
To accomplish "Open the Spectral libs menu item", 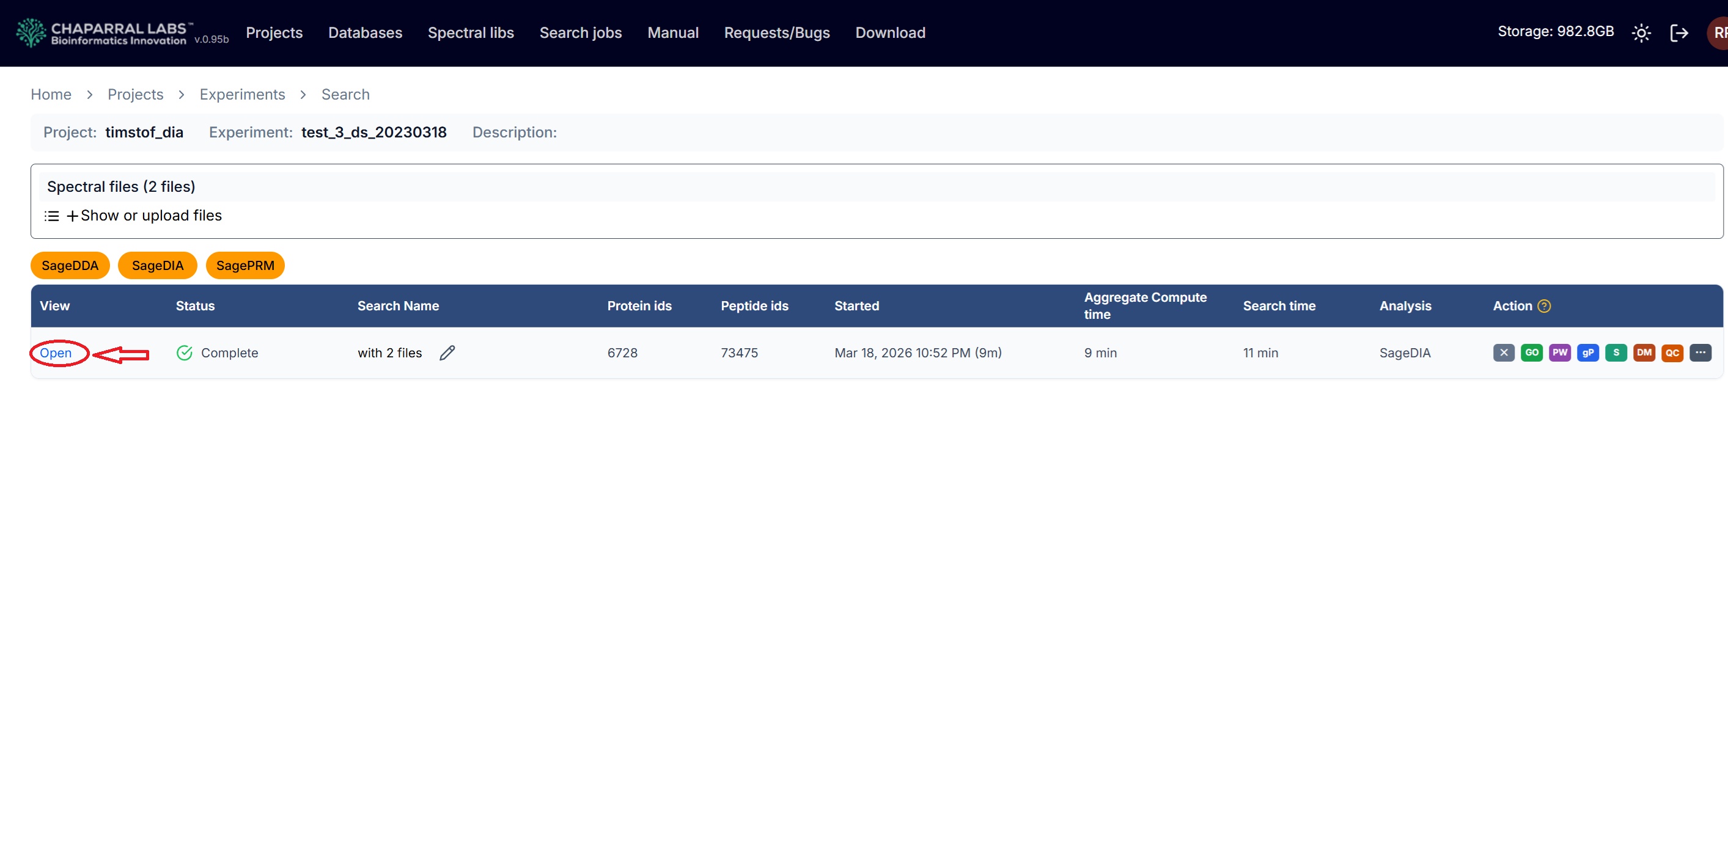I will coord(470,33).
